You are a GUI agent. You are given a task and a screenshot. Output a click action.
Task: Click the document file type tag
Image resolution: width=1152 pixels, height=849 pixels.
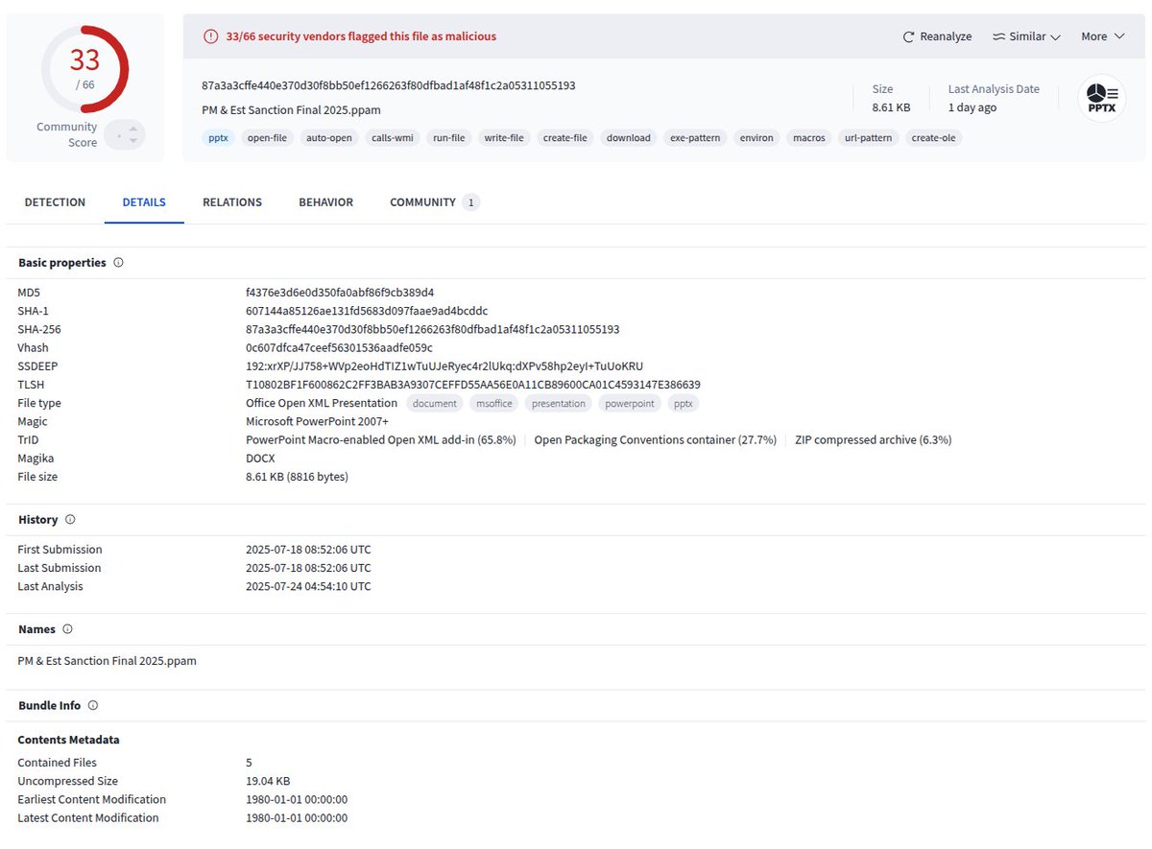pyautogui.click(x=435, y=404)
